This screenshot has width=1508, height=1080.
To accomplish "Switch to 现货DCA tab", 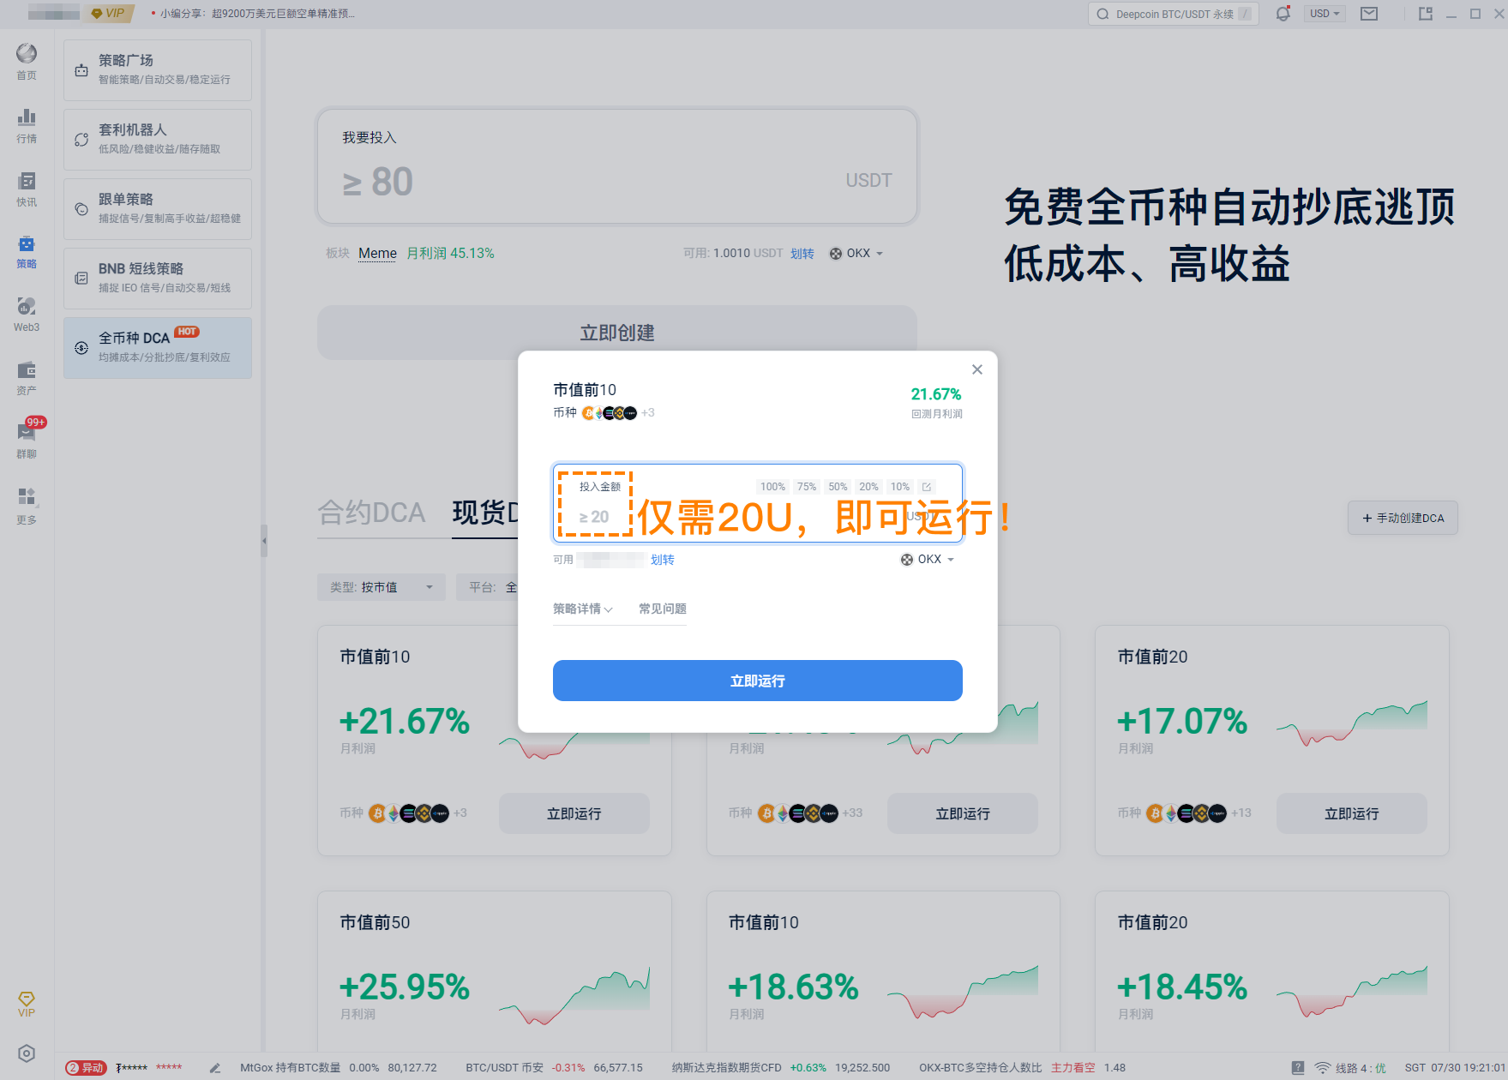I will [485, 513].
